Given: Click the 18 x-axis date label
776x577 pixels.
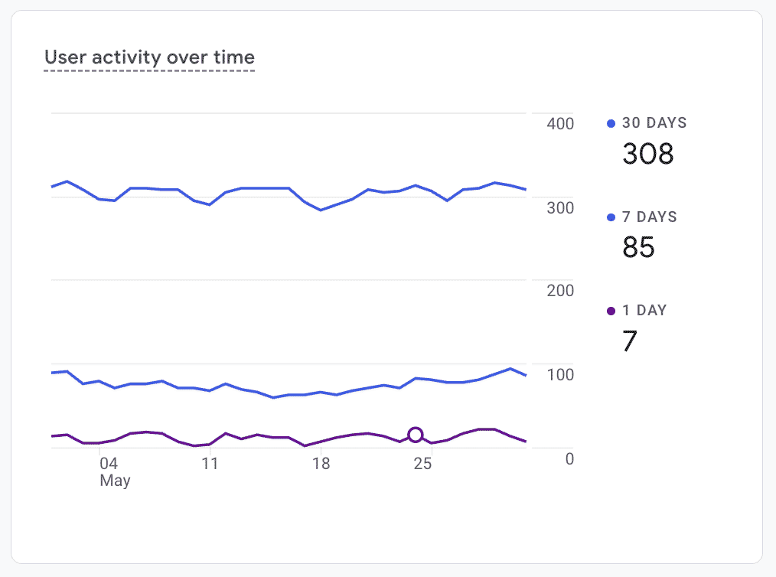Looking at the screenshot, I should 321,464.
